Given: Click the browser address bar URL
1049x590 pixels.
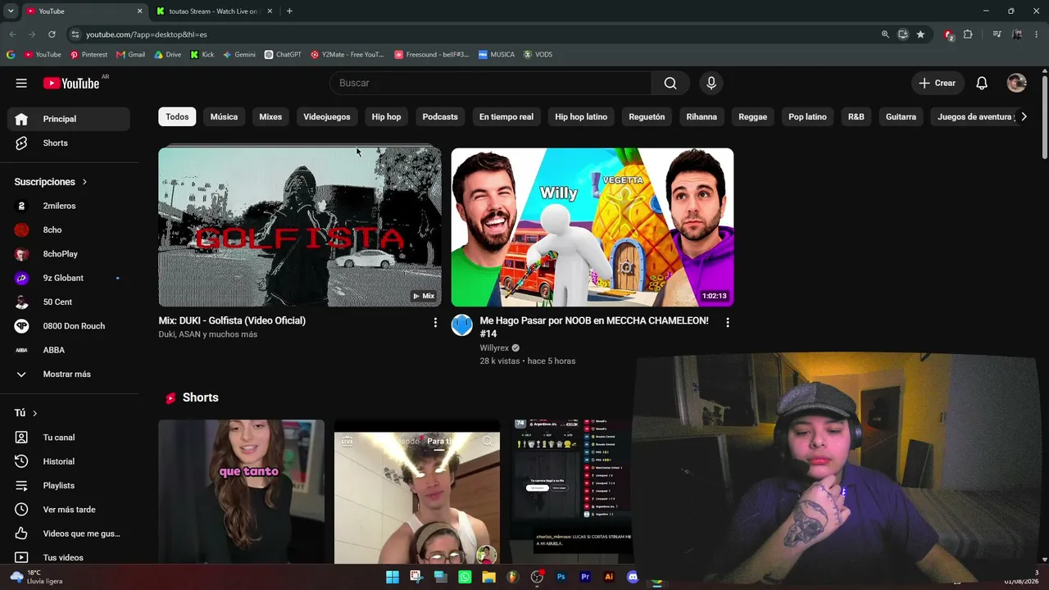Looking at the screenshot, I should pos(147,34).
